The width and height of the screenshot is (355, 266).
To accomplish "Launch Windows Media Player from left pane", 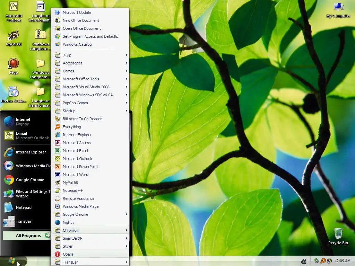I will 26,166.
